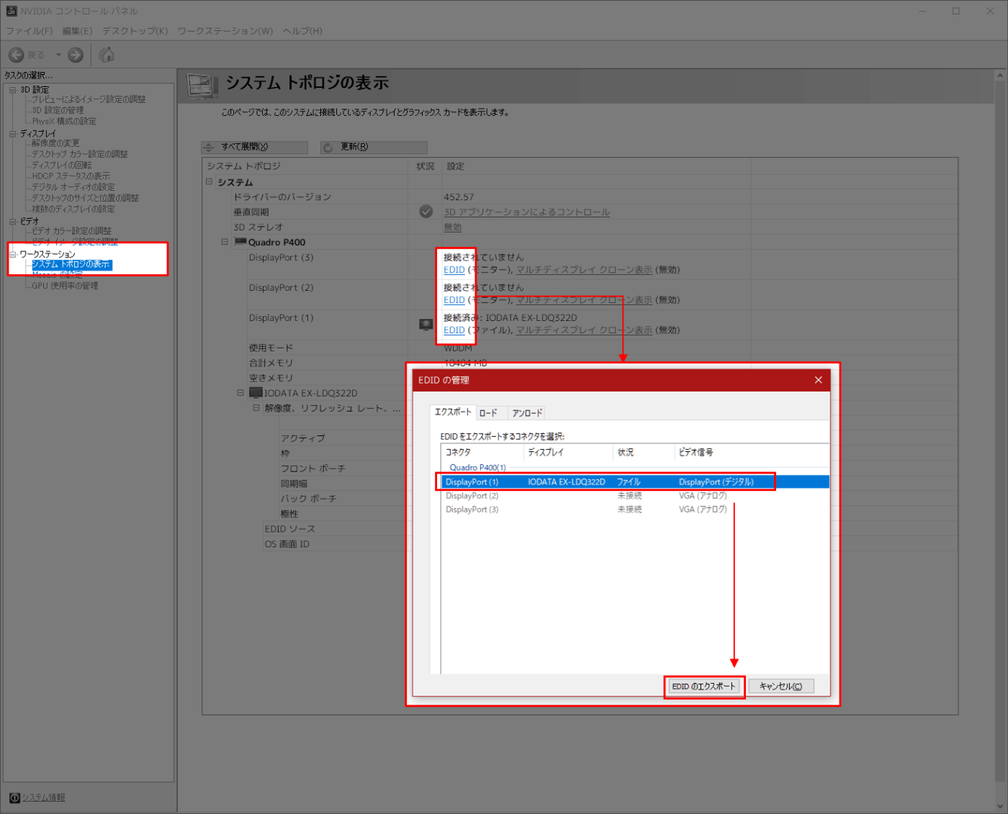
Task: Select プレビューによるイメージ設定の調整 in the task tree
Action: coord(89,99)
